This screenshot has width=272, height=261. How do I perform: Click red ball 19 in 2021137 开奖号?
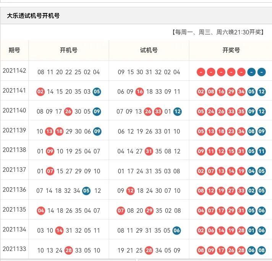point(241,171)
